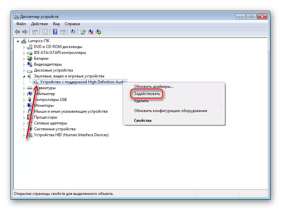Select the Сетевые адаптеры row
281x210 pixels.
click(50, 123)
